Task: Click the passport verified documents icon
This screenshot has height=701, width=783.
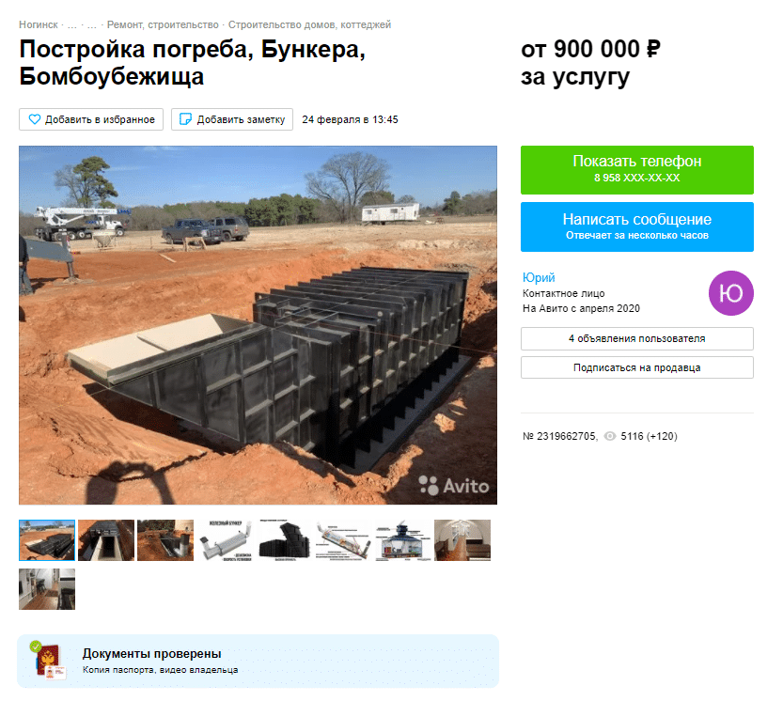Action: coord(50,661)
